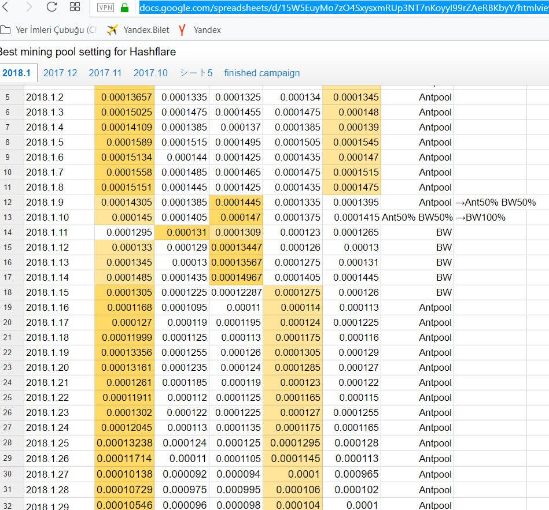Select the cell with 0.00011714
Screen dimensions: 549x510
[124, 459]
